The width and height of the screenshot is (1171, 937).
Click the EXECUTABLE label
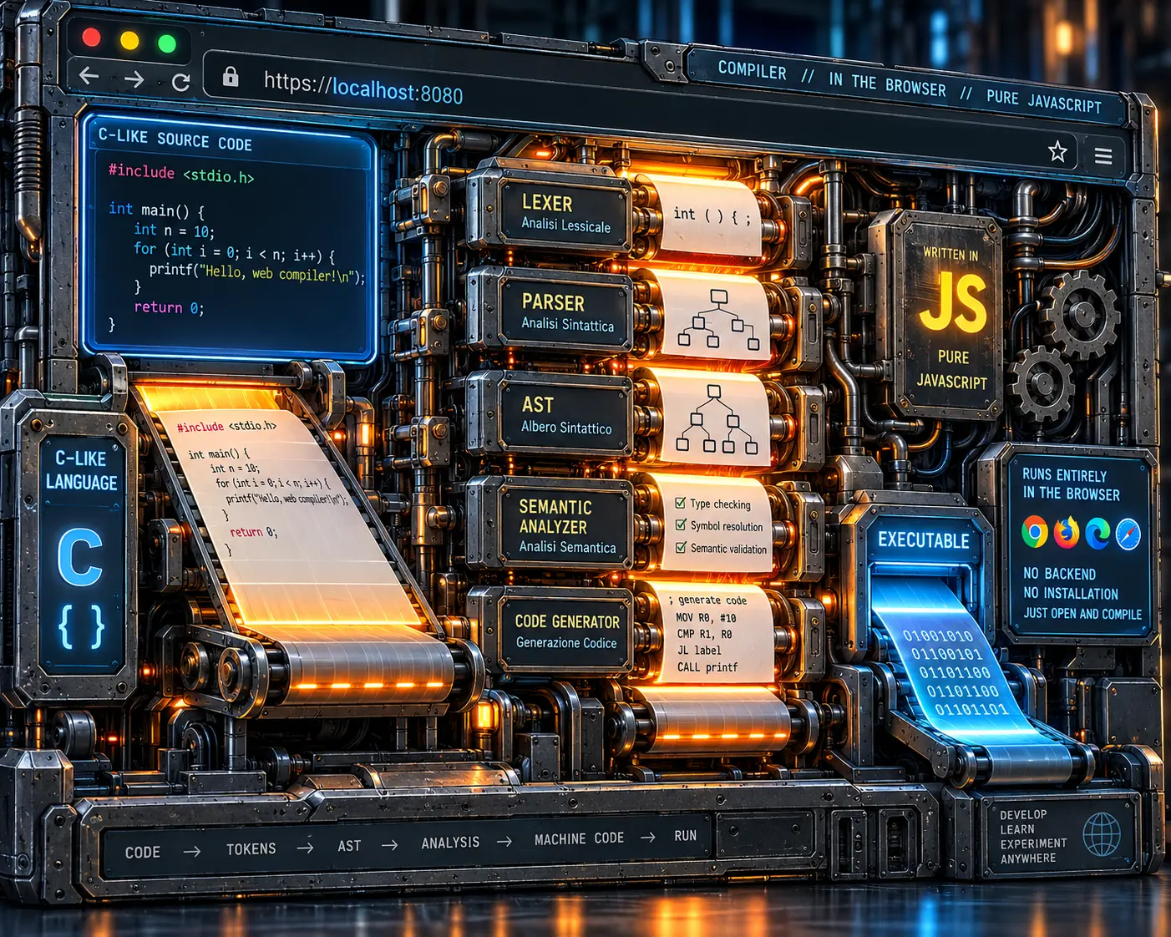[923, 540]
